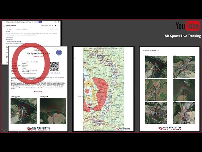Open the slideshow pen tools icon

(x=10, y=131)
